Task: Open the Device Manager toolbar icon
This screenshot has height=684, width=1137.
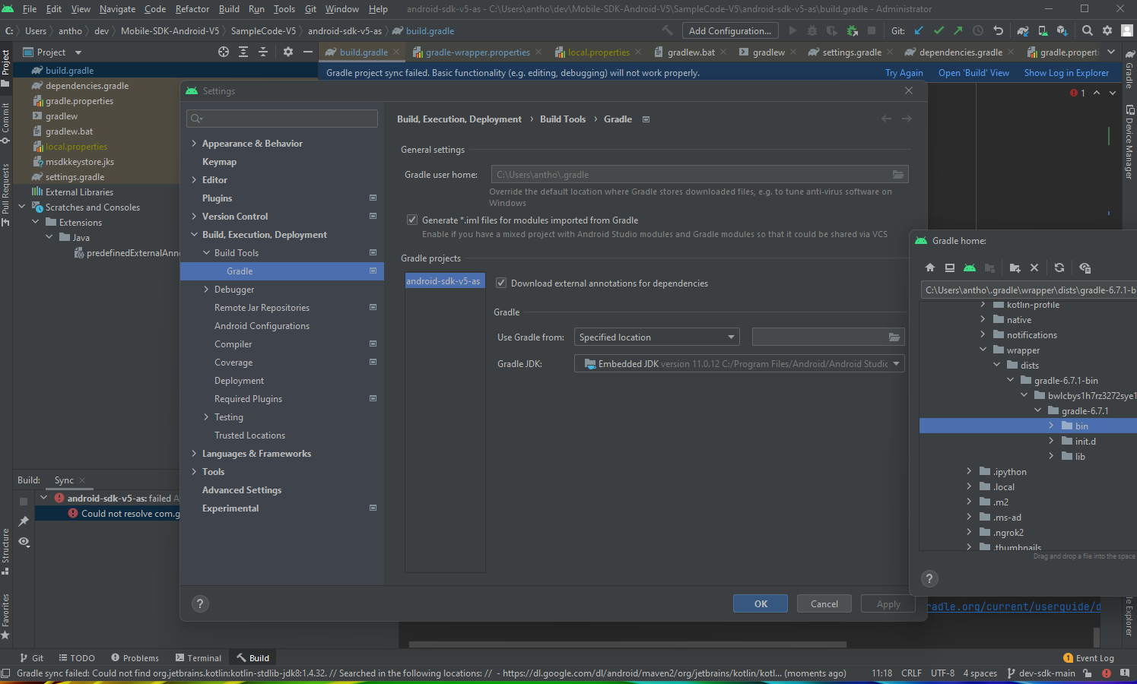Action: [x=1043, y=30]
